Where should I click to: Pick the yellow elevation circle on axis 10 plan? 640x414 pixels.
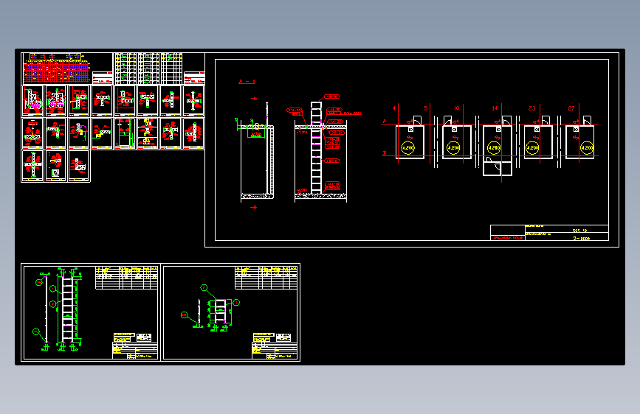pyautogui.click(x=453, y=147)
